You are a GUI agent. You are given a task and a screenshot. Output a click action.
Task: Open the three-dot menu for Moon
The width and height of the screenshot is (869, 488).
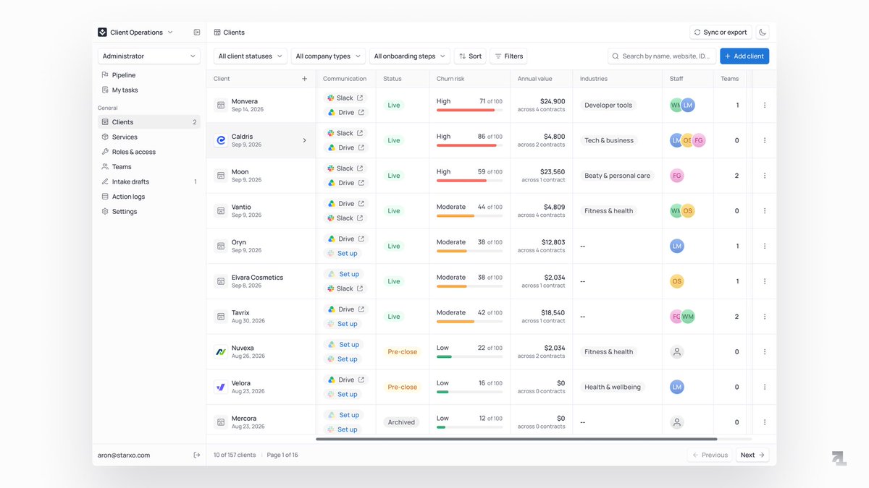[765, 176]
